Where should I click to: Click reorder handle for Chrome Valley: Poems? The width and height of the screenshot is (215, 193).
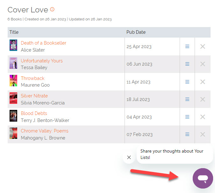tap(187, 134)
